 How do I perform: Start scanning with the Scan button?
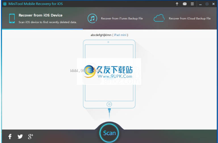pyautogui.click(x=109, y=133)
